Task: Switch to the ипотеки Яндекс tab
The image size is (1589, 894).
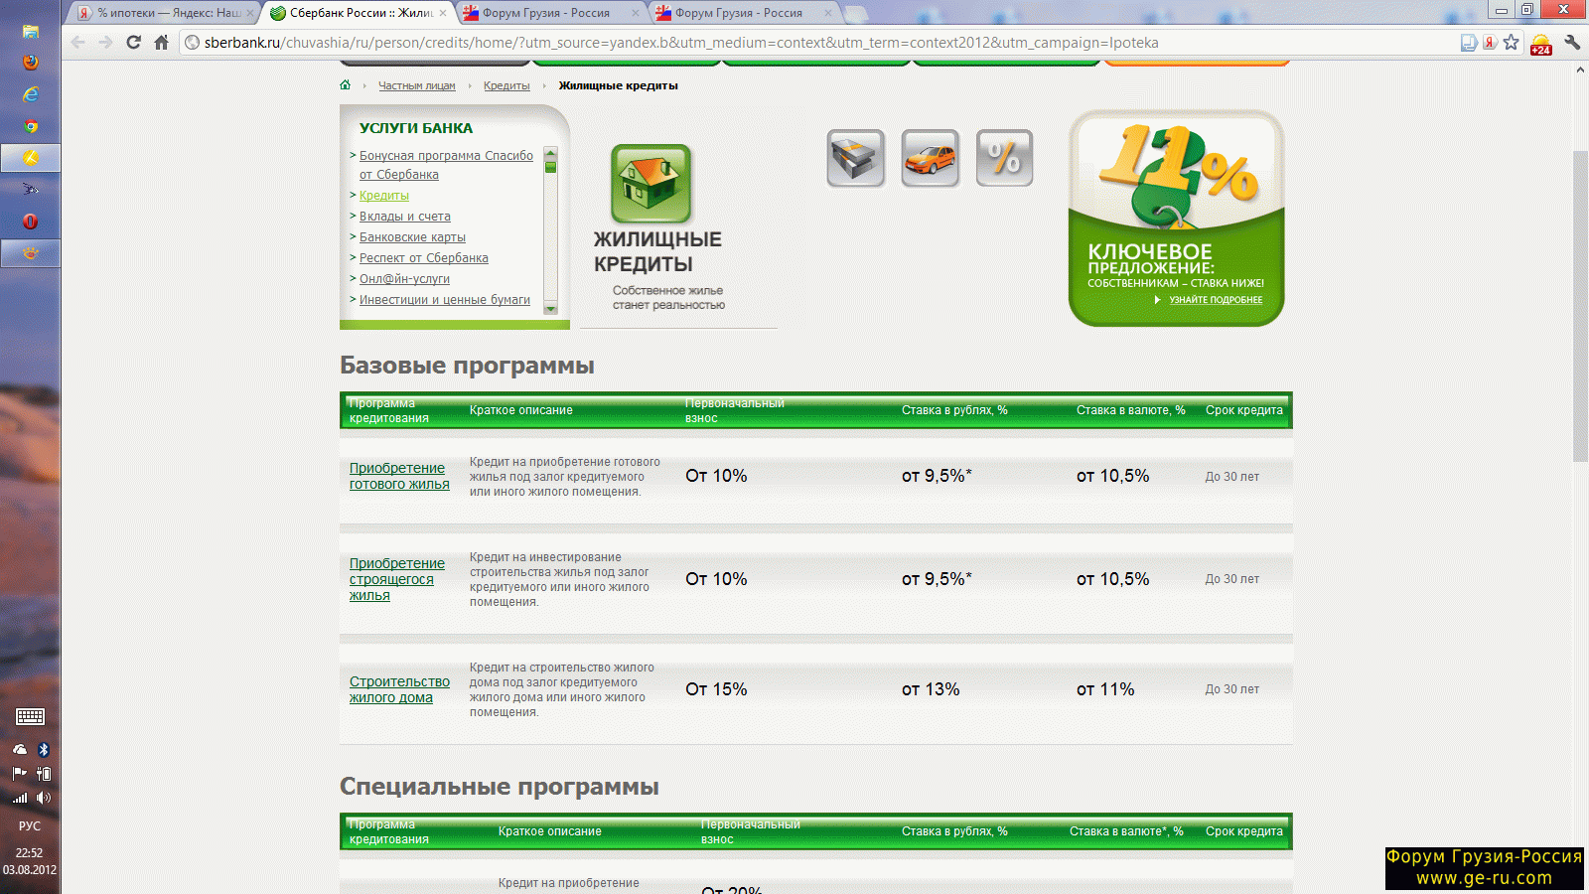Action: [166, 13]
